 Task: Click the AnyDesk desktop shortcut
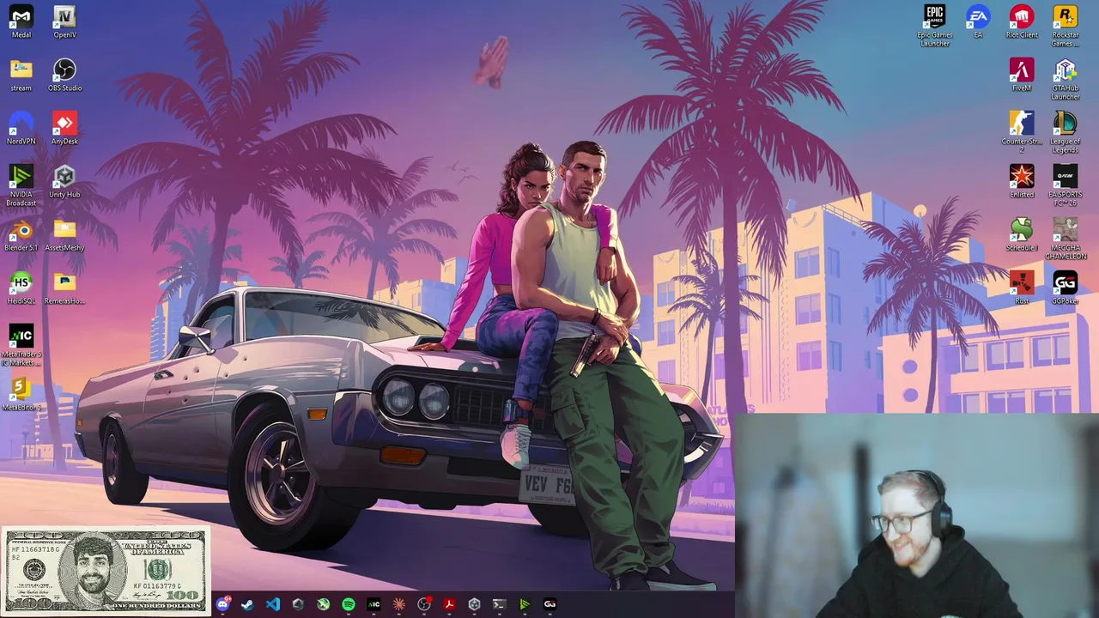[64, 129]
